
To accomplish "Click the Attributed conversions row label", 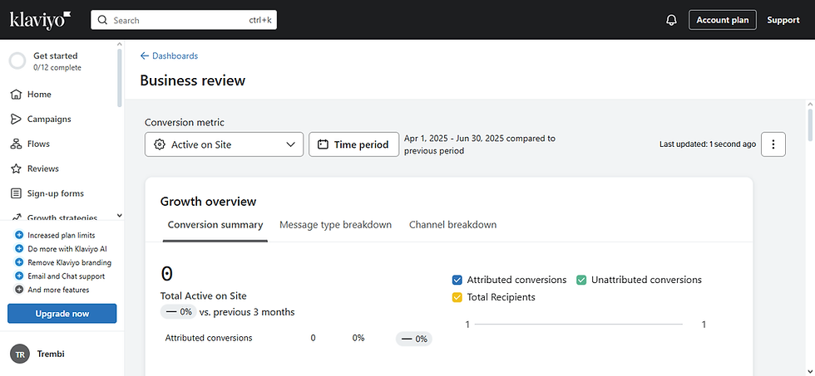I will pos(209,338).
